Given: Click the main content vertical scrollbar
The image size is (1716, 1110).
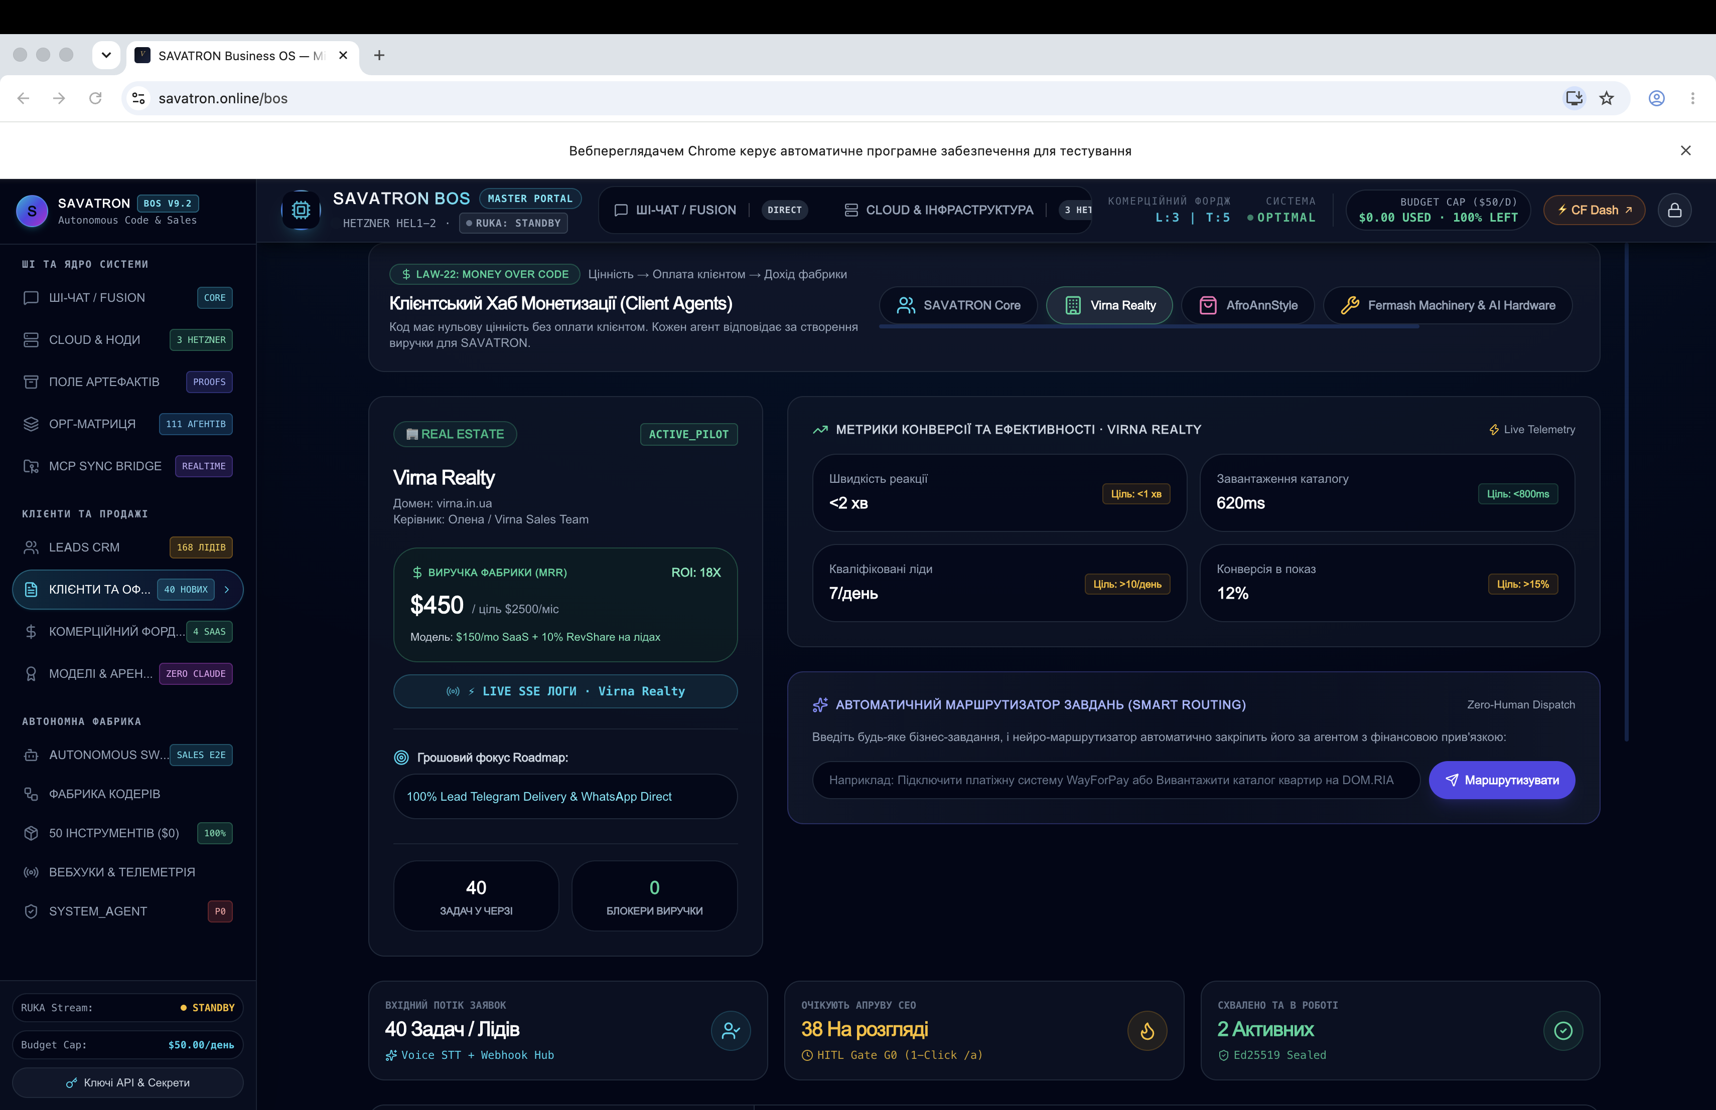Looking at the screenshot, I should tap(1626, 493).
